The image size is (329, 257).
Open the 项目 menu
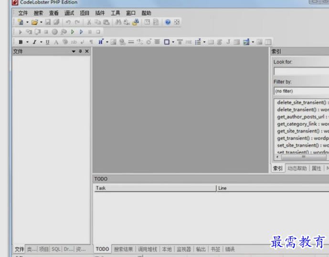(x=85, y=13)
